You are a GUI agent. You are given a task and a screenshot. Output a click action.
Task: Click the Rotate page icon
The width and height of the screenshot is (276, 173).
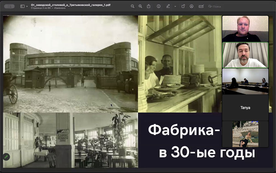[x=183, y=6]
